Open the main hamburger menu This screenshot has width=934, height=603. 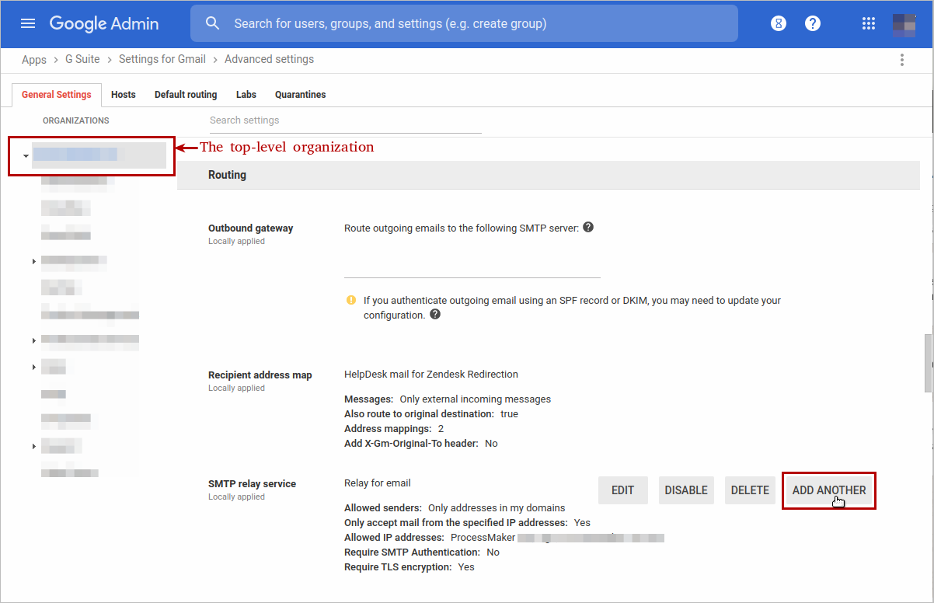[28, 23]
